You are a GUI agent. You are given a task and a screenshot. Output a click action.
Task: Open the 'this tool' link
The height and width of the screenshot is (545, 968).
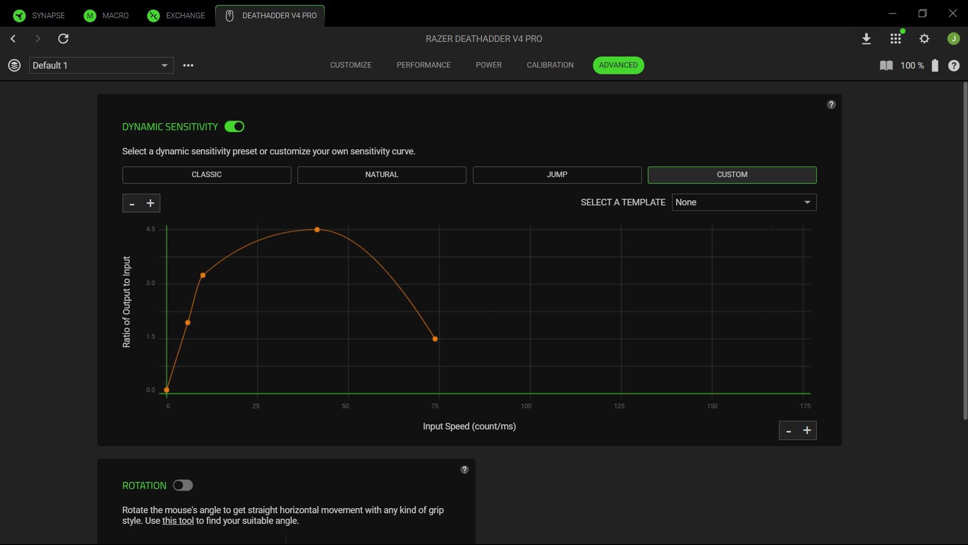pos(178,521)
